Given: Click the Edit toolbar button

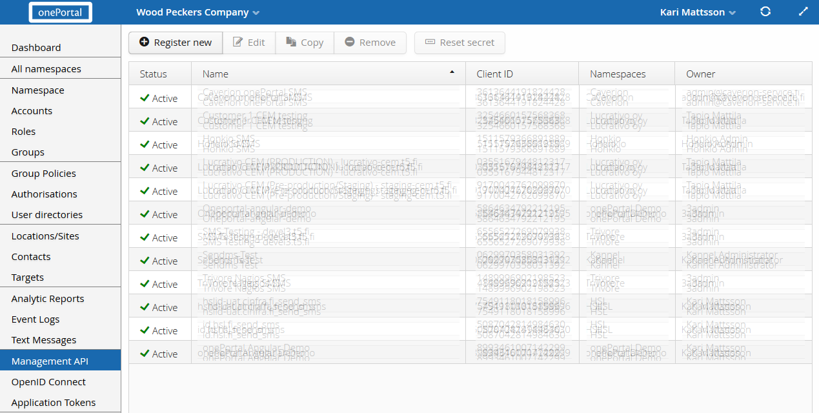Looking at the screenshot, I should tap(248, 43).
